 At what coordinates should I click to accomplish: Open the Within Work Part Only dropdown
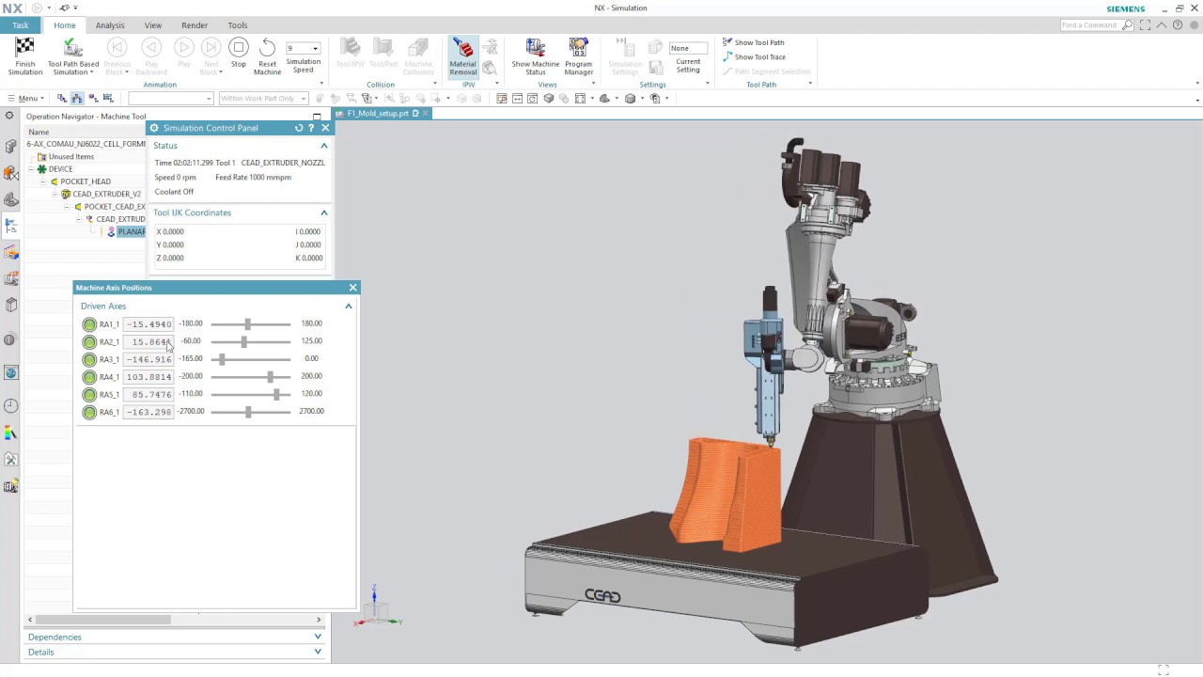(263, 98)
